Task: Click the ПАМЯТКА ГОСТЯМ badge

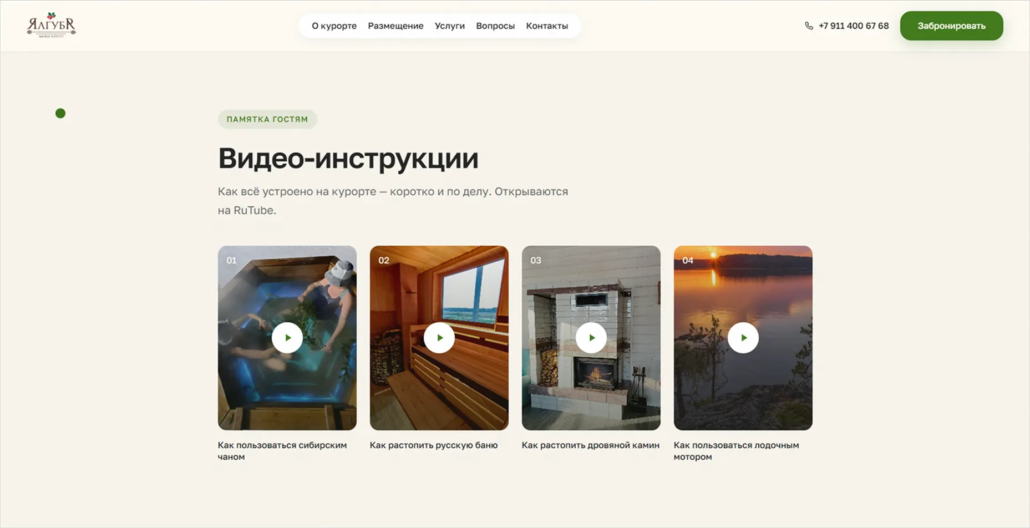Action: [x=267, y=119]
